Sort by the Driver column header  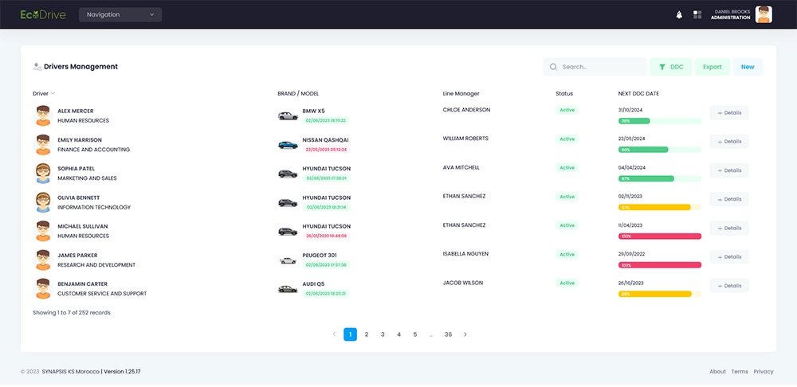click(x=43, y=94)
